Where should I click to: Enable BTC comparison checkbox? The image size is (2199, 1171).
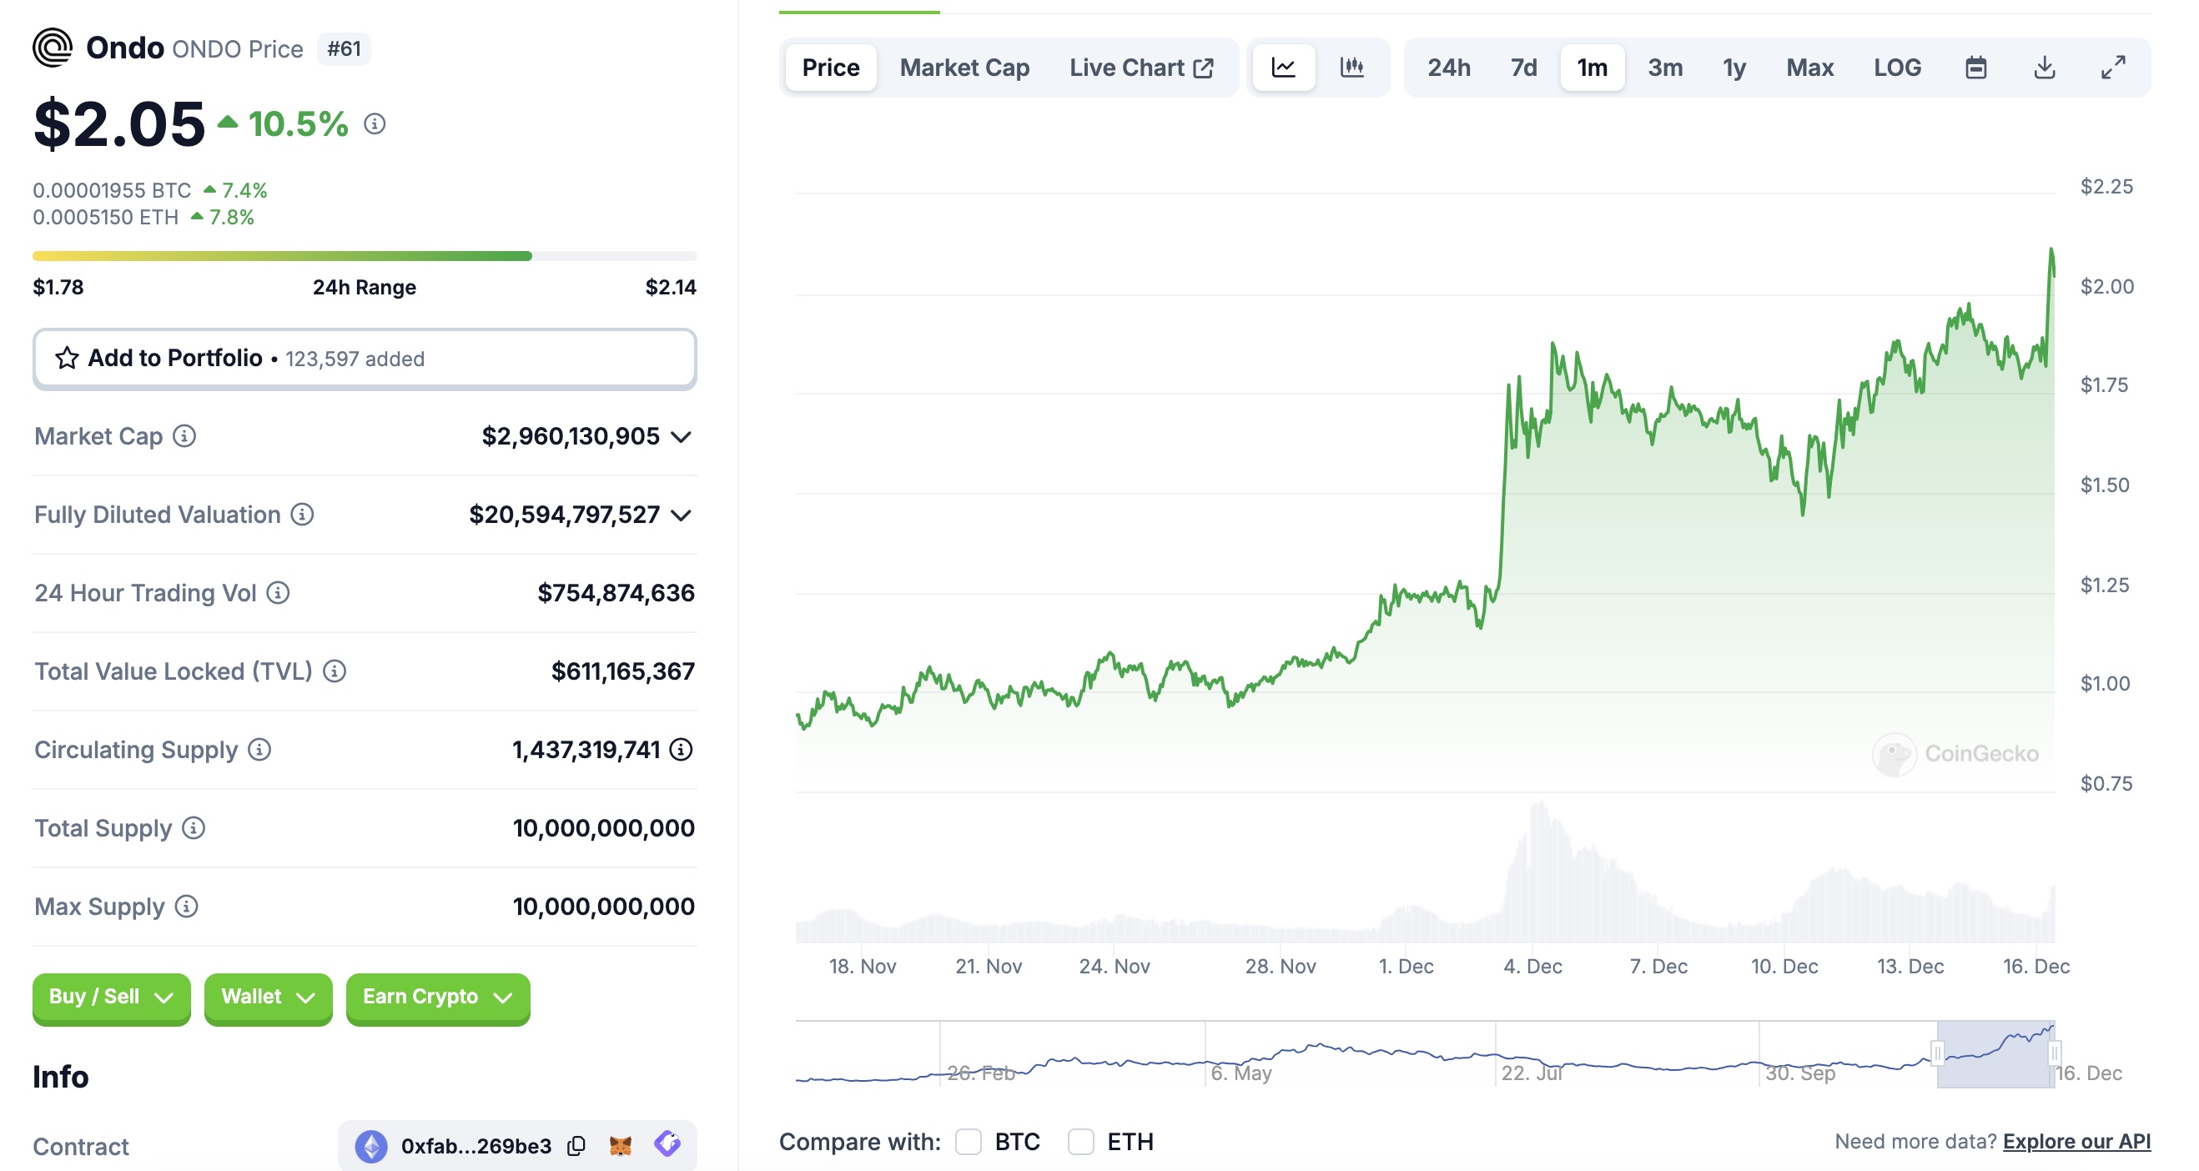point(969,1142)
